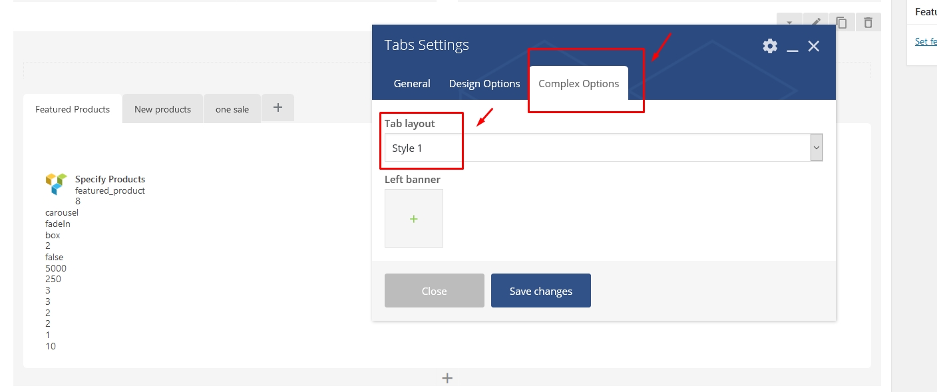Open the Tab layout dropdown
The height and width of the screenshot is (392, 937).
[603, 148]
